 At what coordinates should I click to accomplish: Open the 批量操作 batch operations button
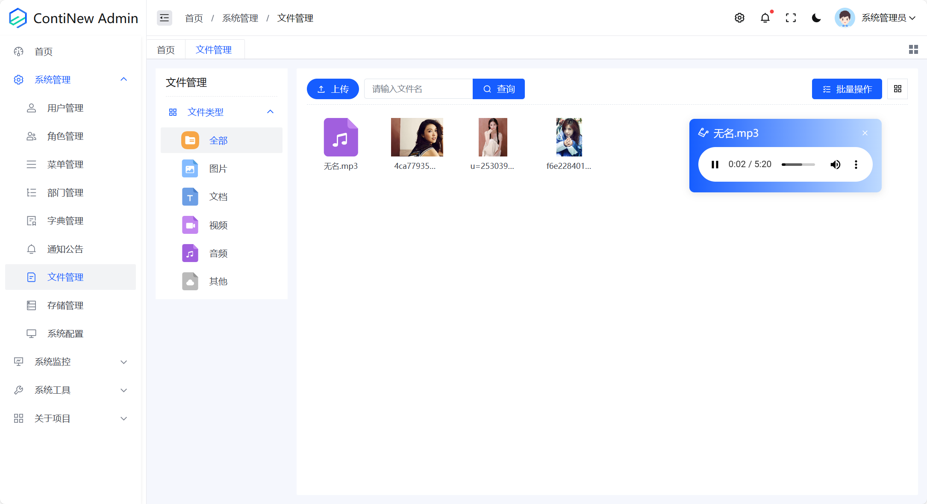point(847,88)
